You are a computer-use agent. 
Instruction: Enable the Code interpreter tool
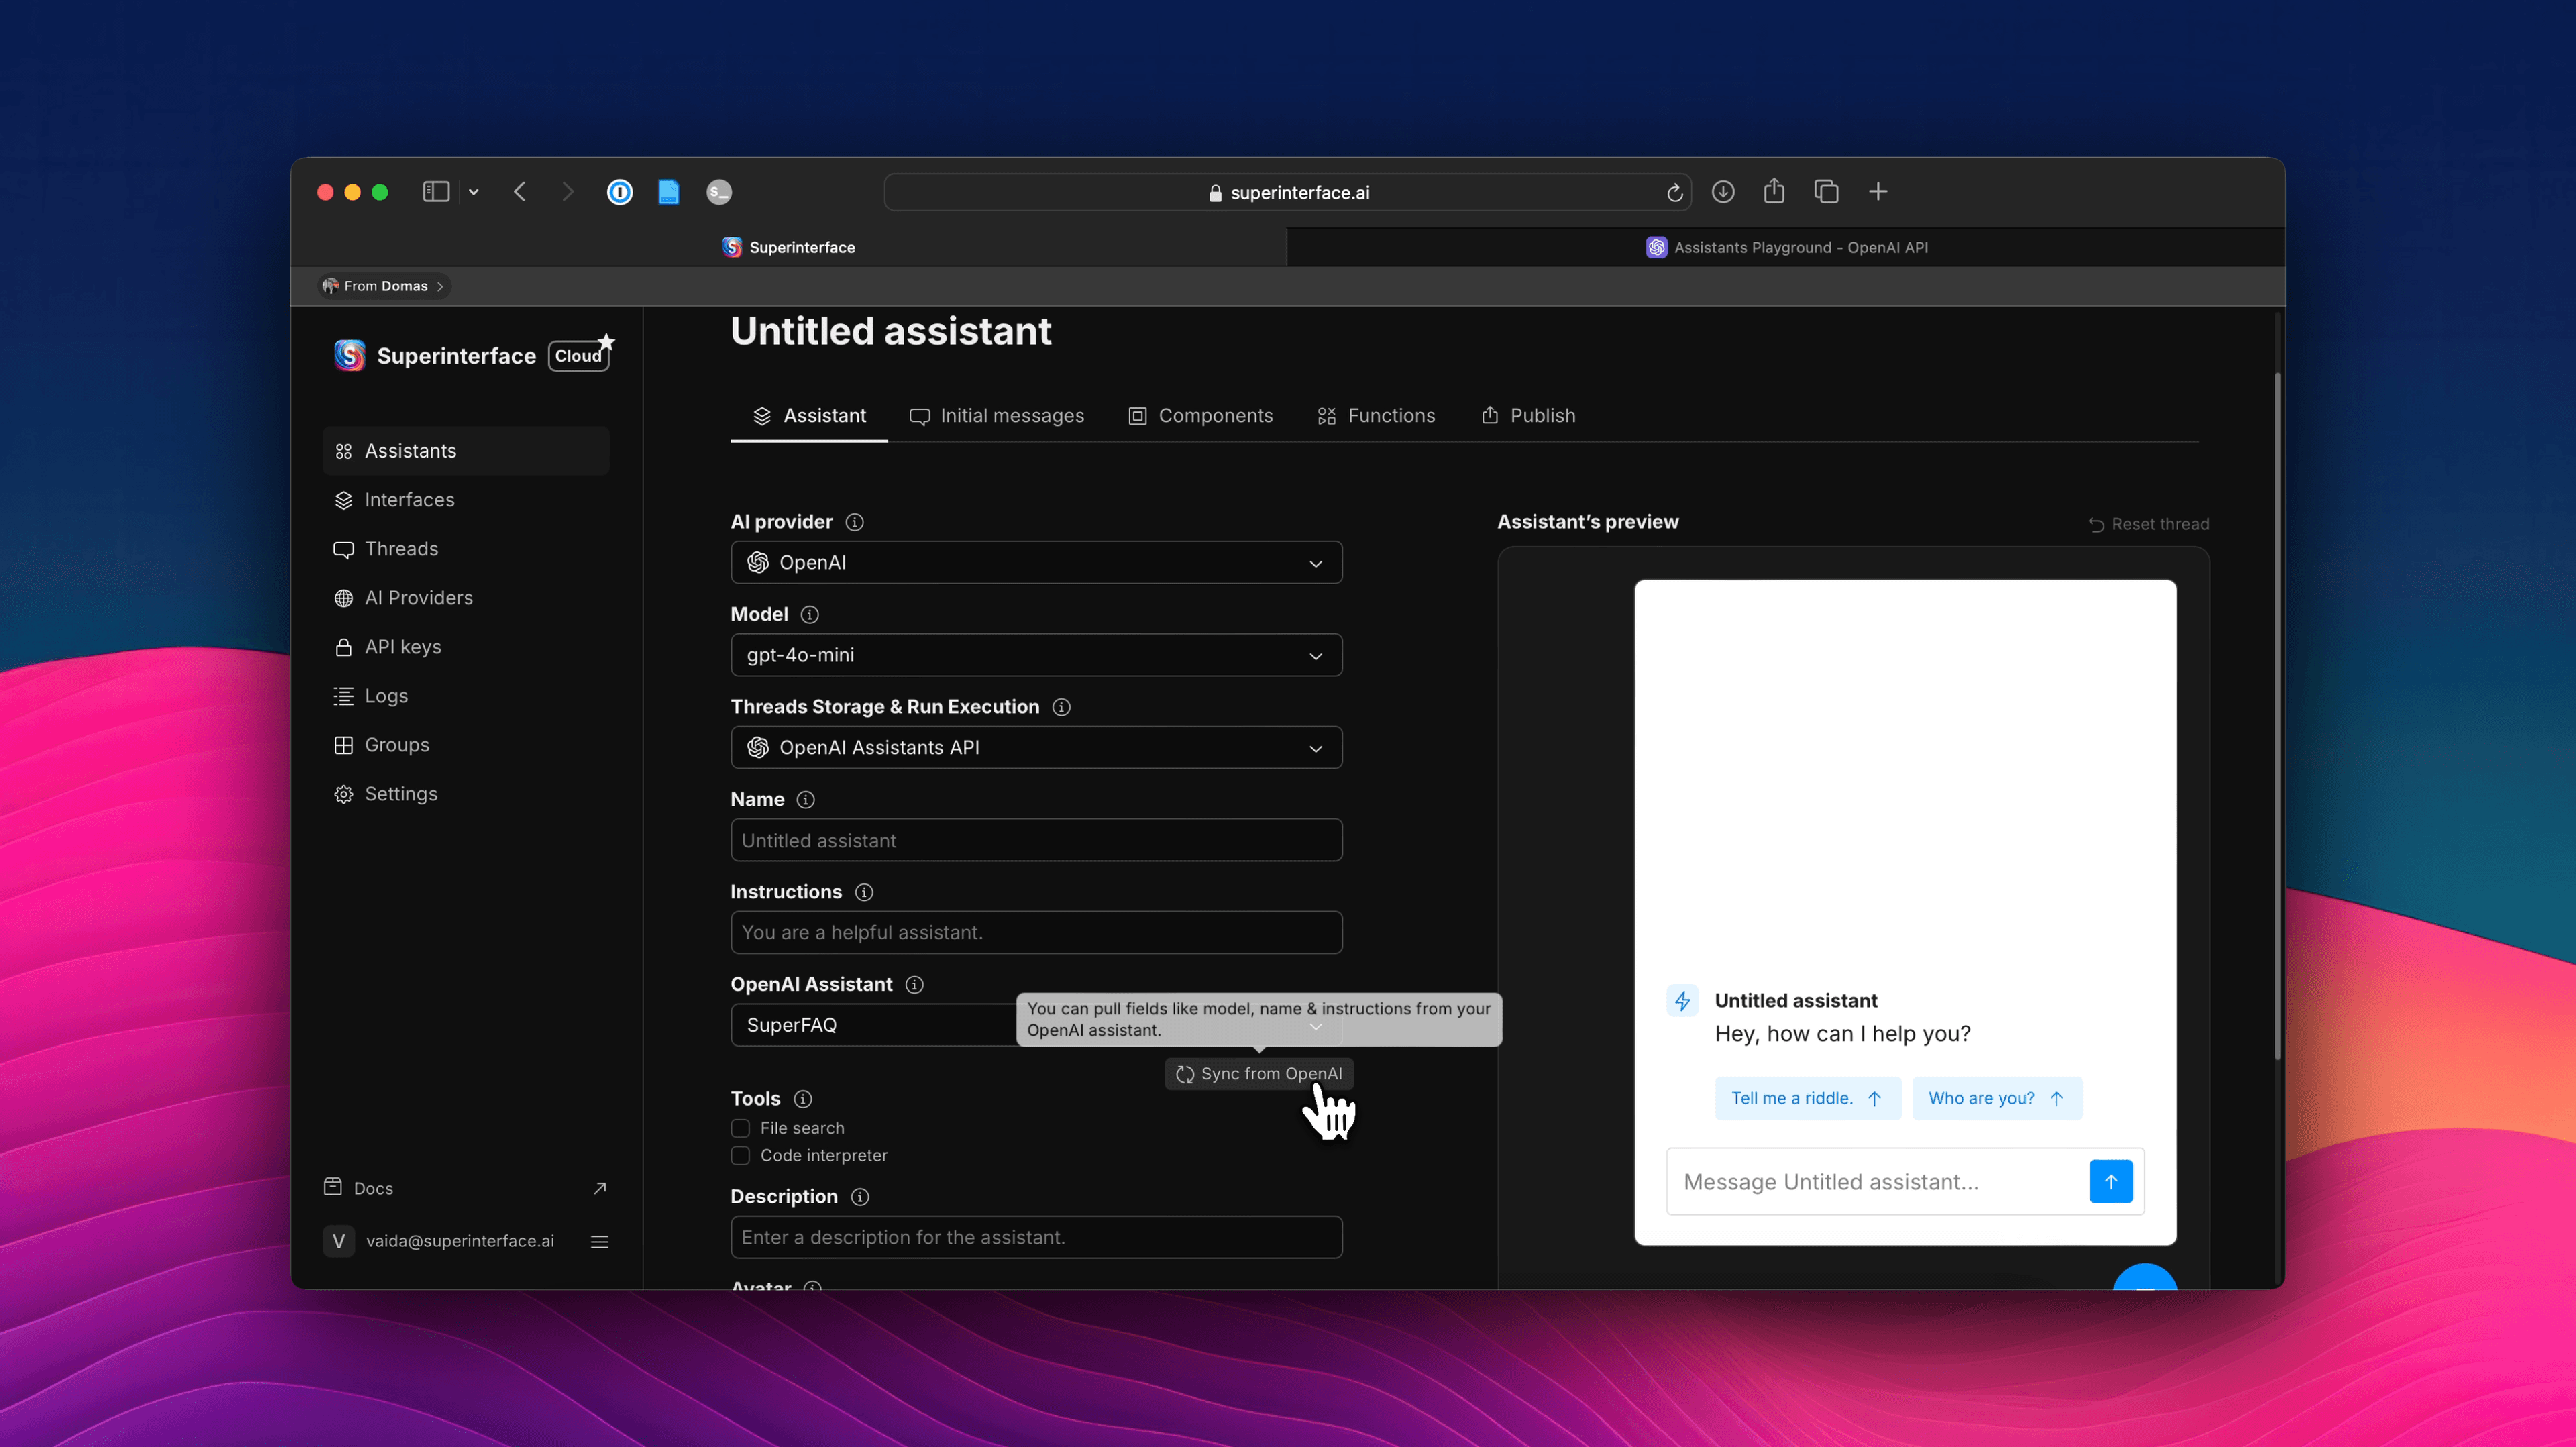(x=740, y=1155)
